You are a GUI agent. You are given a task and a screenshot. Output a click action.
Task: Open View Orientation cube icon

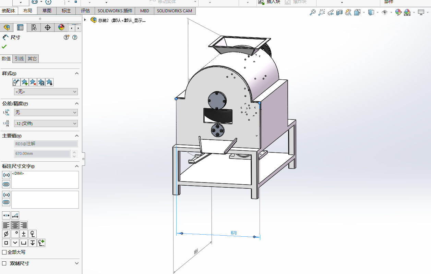(x=357, y=12)
